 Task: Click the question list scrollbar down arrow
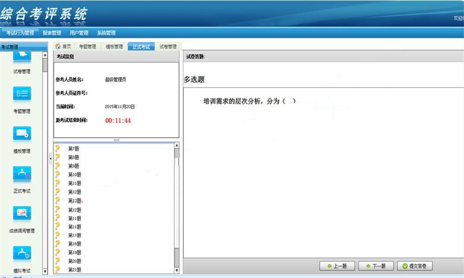point(177,270)
